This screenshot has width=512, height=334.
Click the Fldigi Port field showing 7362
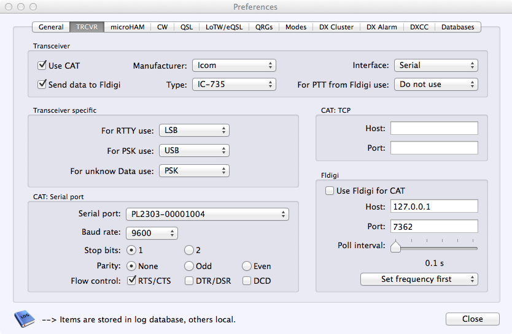434,226
